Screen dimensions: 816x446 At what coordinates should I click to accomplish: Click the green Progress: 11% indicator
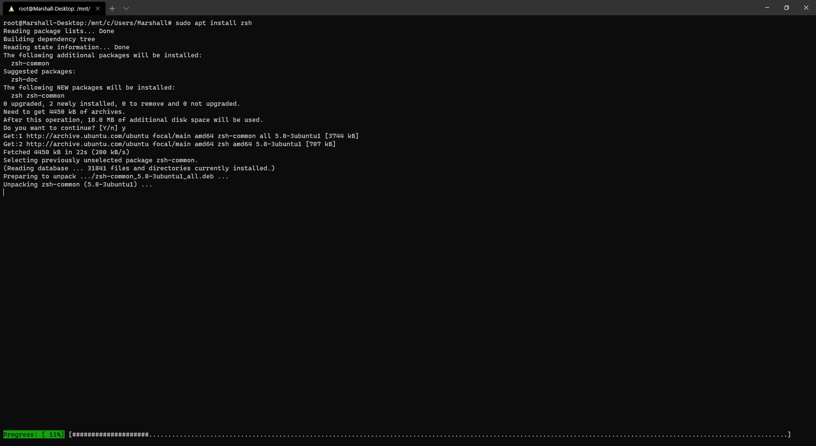click(x=34, y=434)
